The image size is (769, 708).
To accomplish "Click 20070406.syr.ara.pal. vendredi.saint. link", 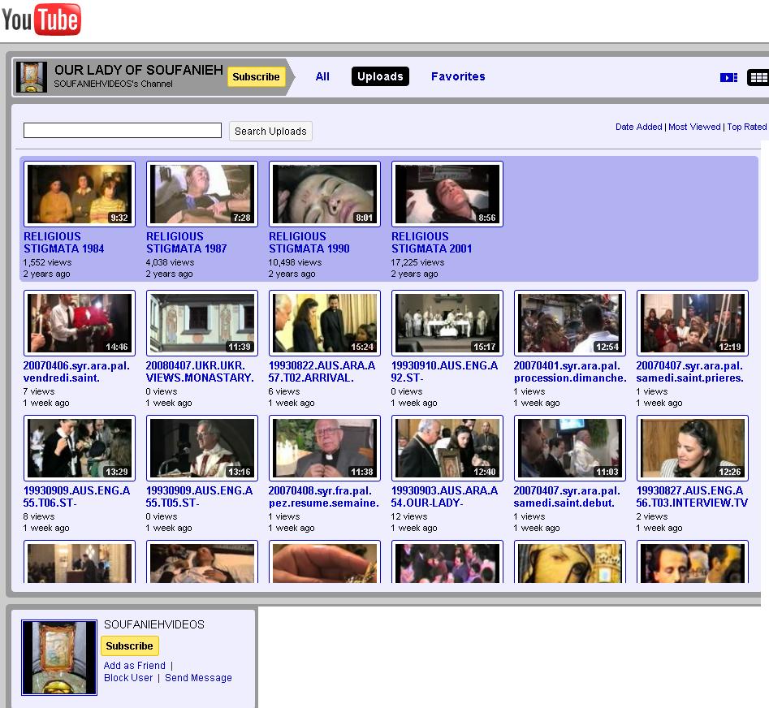I will point(76,372).
